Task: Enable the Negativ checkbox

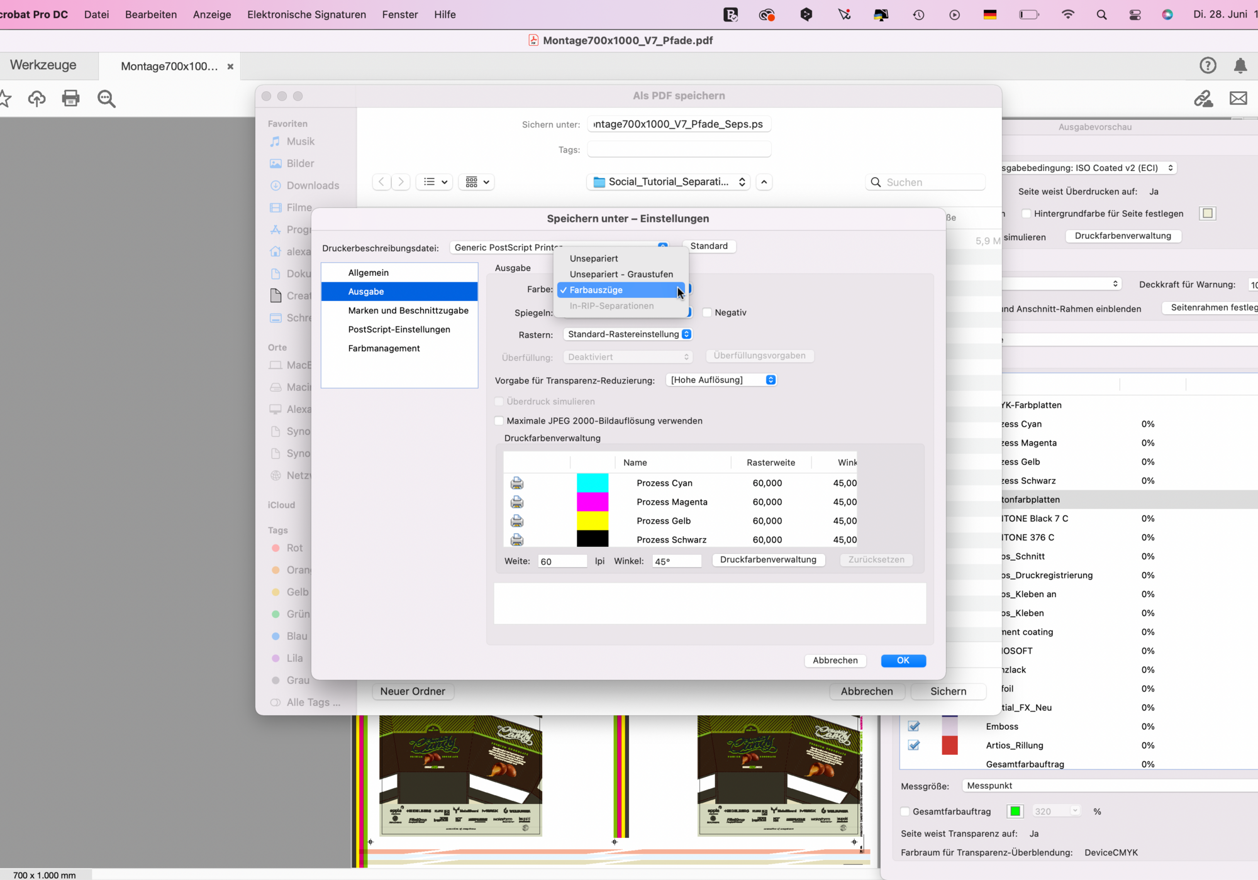Action: click(x=707, y=312)
